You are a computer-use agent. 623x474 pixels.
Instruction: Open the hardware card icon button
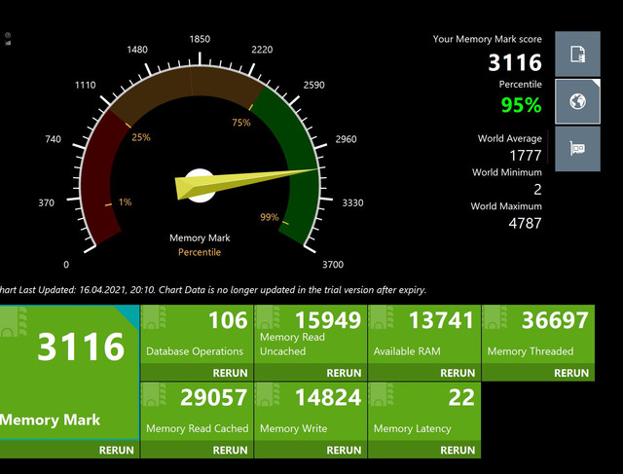[x=577, y=149]
